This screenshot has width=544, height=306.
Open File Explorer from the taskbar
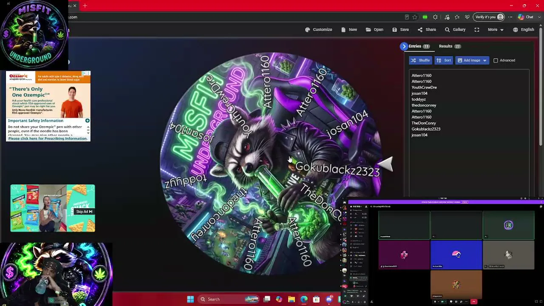pos(291,299)
